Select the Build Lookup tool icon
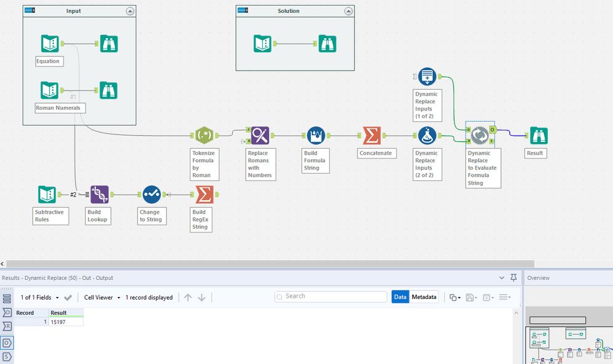613x364 pixels. click(100, 195)
